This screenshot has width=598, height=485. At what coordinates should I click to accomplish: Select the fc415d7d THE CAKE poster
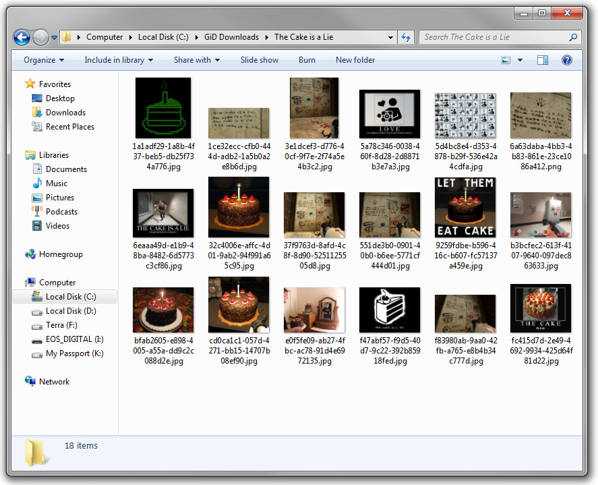point(541,308)
